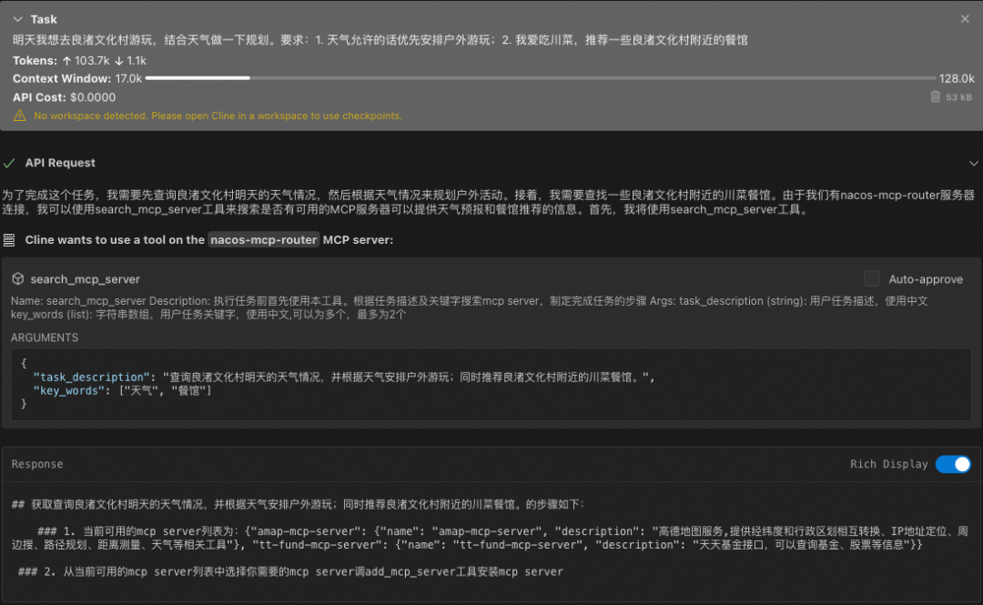Click the down arrow tokens icon

click(119, 61)
